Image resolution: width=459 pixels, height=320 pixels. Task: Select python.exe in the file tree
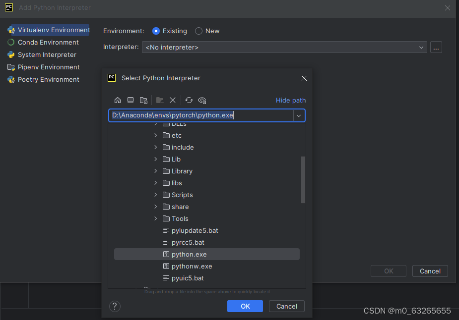point(206,254)
